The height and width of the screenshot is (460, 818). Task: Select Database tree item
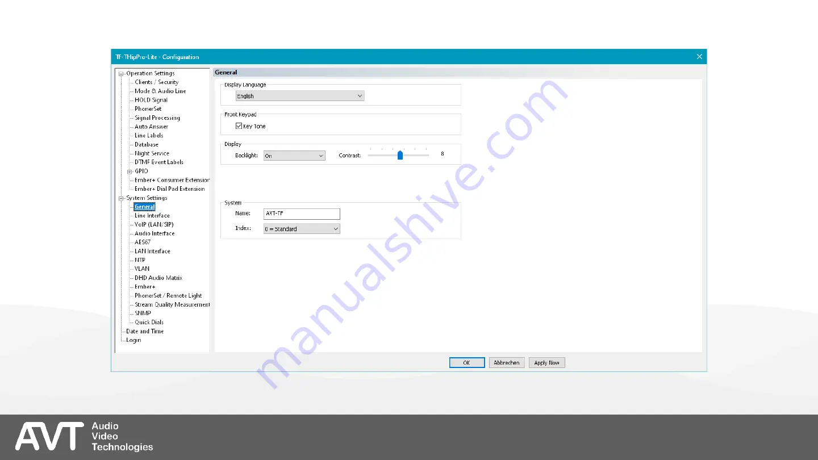tap(147, 144)
